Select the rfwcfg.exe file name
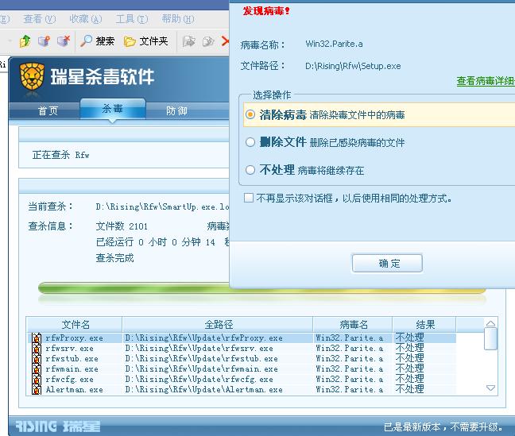The image size is (515, 436). tap(69, 379)
